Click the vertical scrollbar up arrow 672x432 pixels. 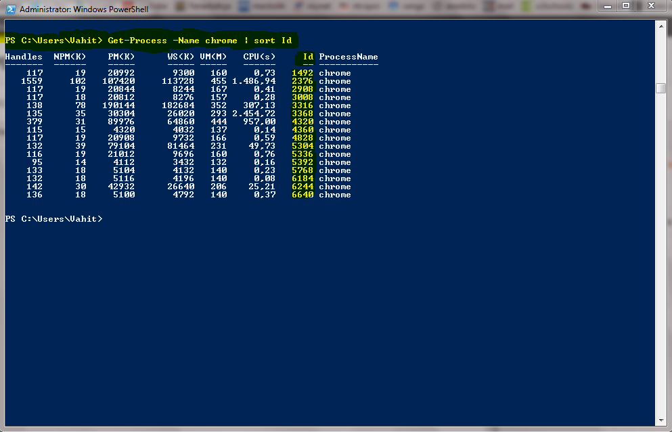[661, 26]
